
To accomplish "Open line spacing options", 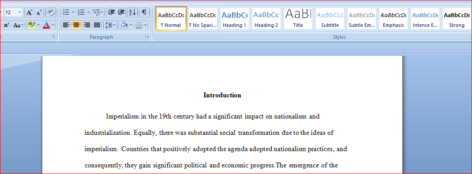I will (x=110, y=25).
